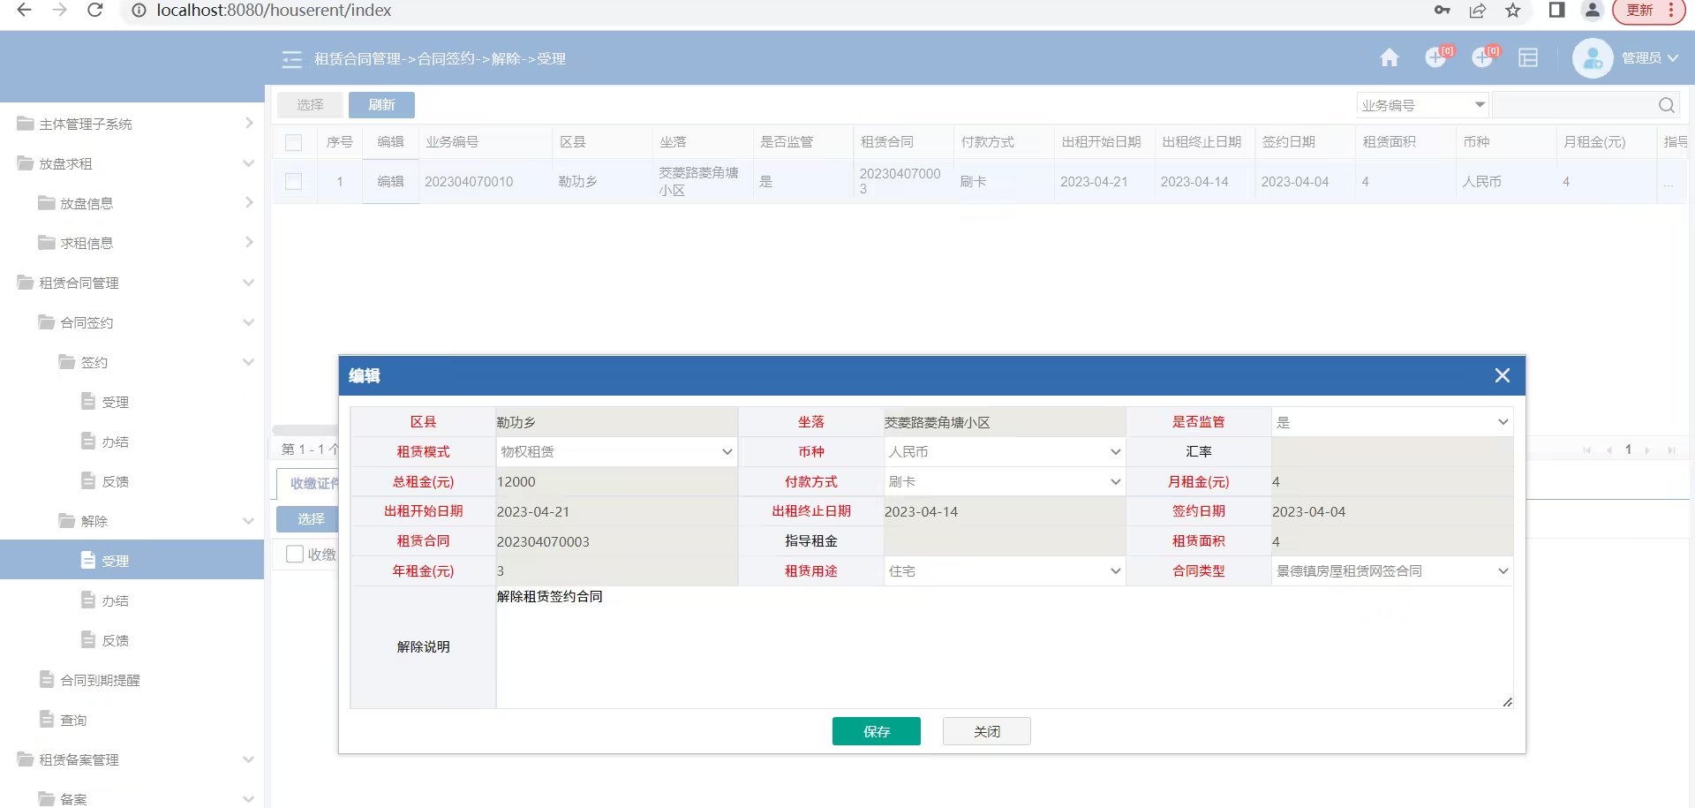This screenshot has height=808, width=1695.
Task: Expand the 管理员 user menu chevron
Action: click(1673, 58)
